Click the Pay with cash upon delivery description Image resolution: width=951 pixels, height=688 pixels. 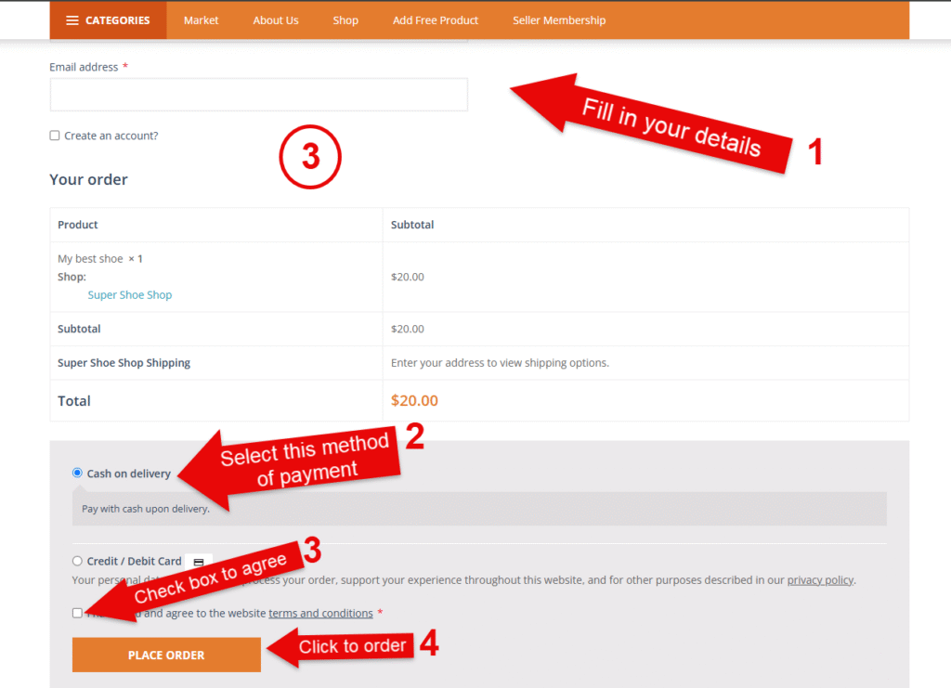pyautogui.click(x=145, y=509)
